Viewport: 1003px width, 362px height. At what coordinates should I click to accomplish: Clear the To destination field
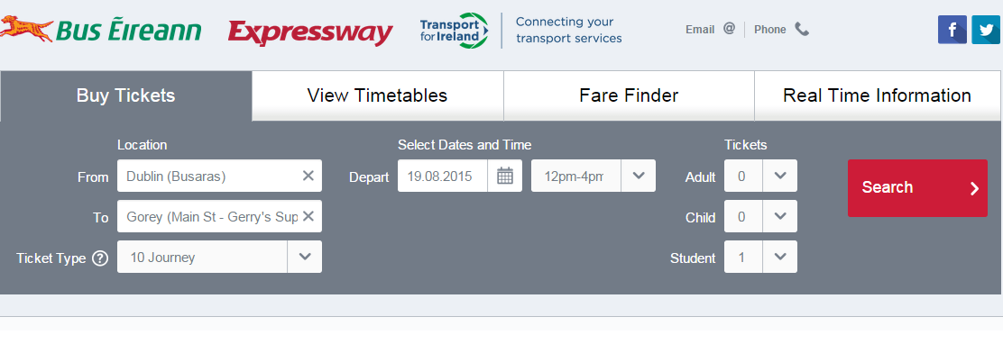pyautogui.click(x=308, y=216)
